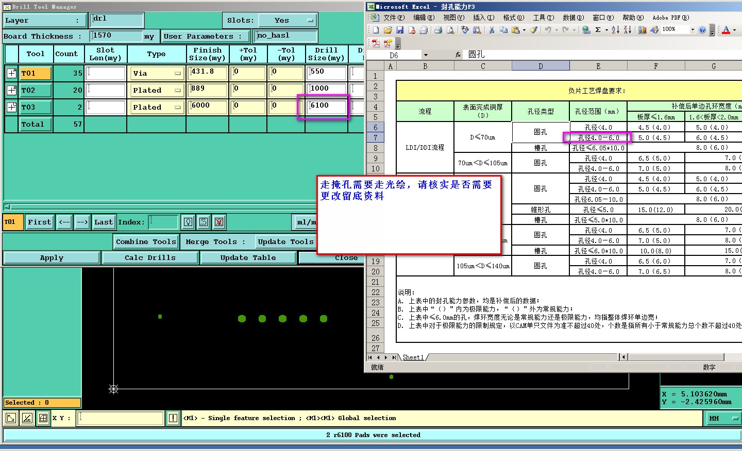Sort ascending with the A-Z icon
The width and height of the screenshot is (742, 451).
click(x=615, y=30)
